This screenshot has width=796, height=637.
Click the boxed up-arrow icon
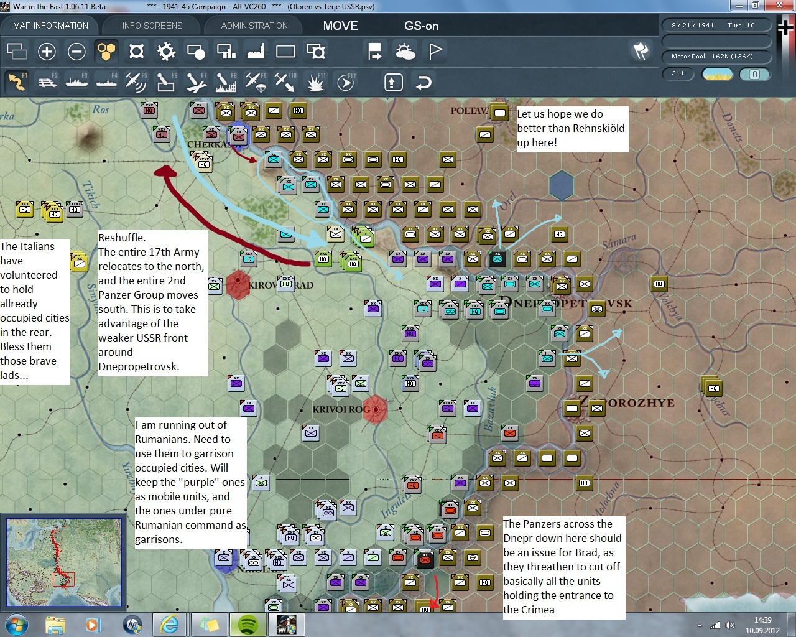tap(394, 81)
